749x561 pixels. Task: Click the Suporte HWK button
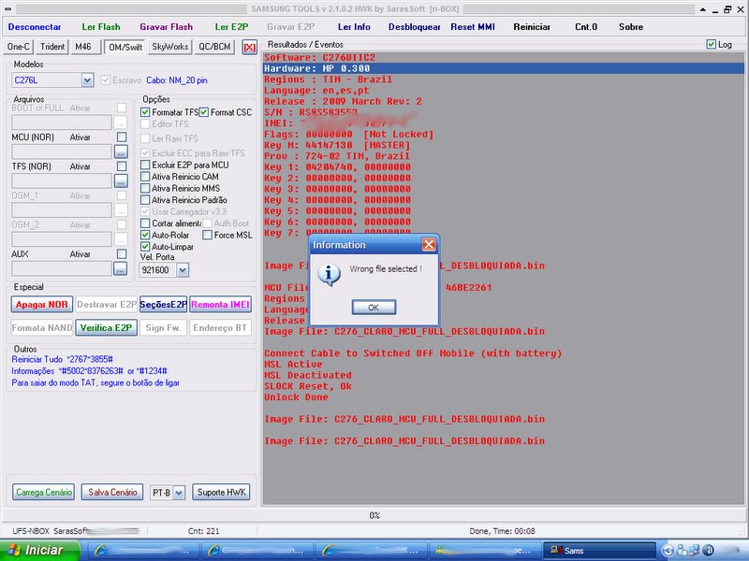click(x=221, y=493)
